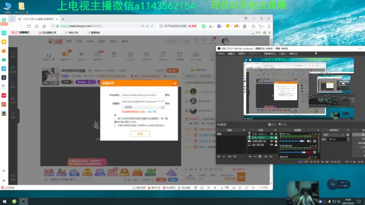Expand fifth nav dropdown menu on Douyu header
This screenshot has width=365, height=205.
point(113,42)
